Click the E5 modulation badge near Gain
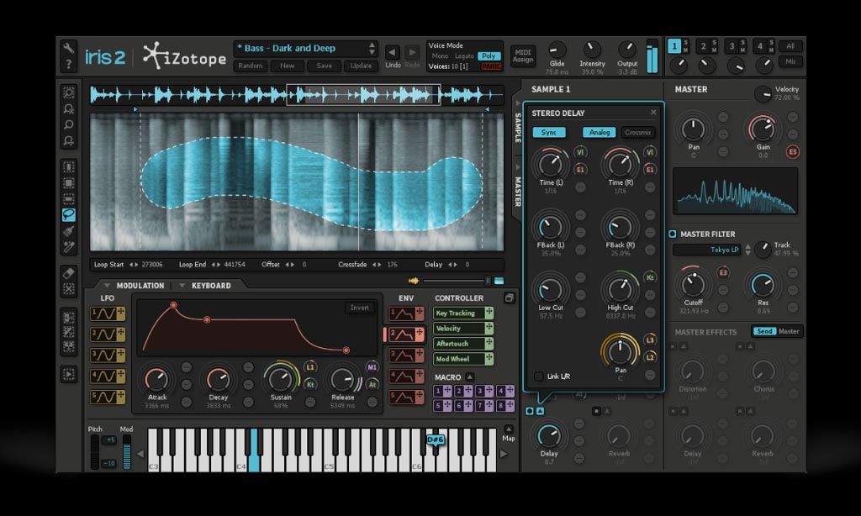 tap(792, 152)
